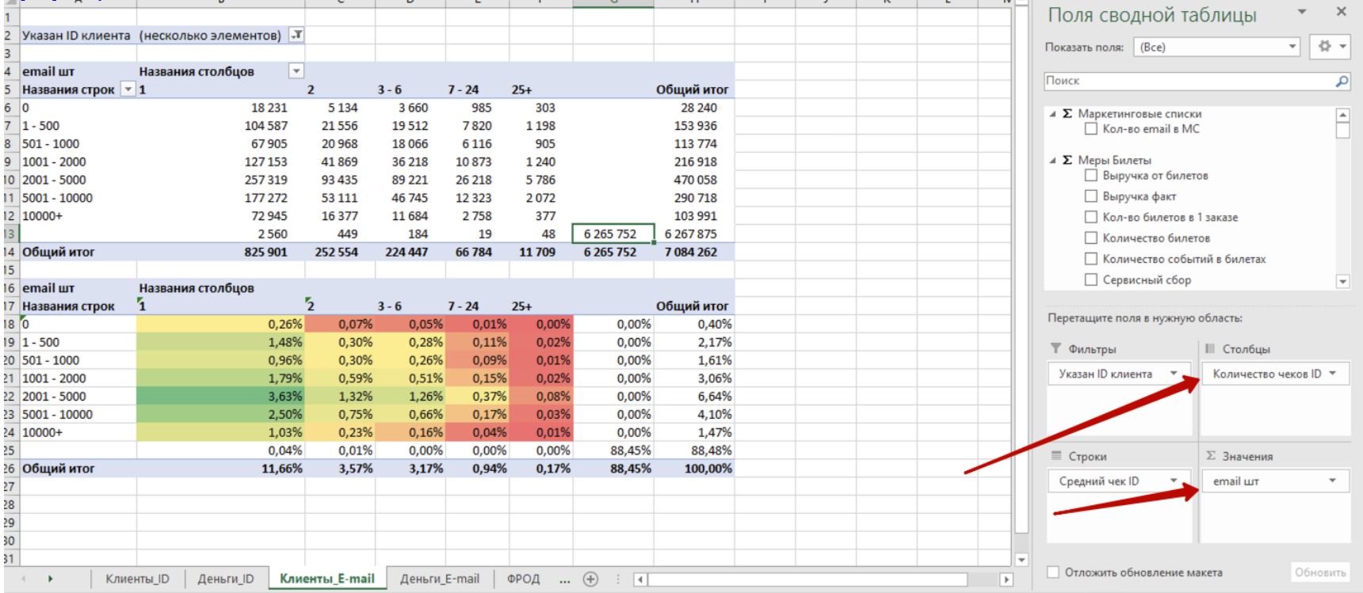The height and width of the screenshot is (593, 1363).
Task: Open the pane options arrow beside the title
Action: [1301, 12]
